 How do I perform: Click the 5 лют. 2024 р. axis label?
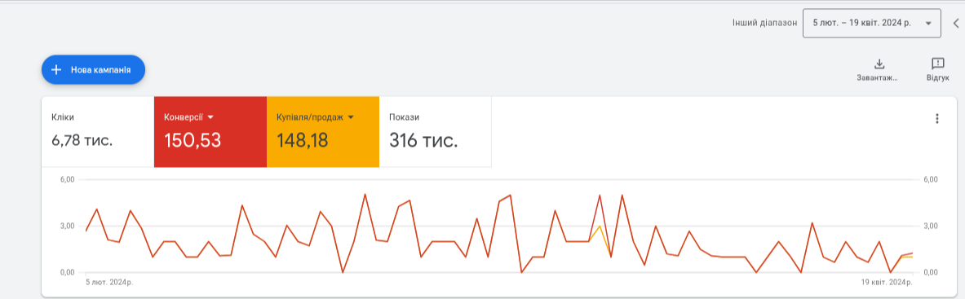coord(109,282)
